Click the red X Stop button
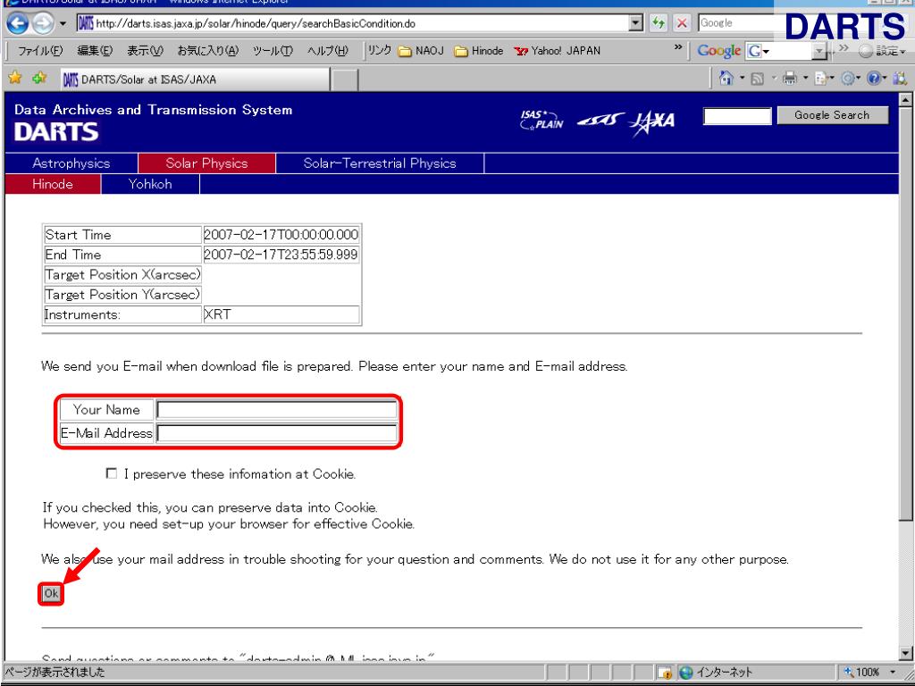 coord(682,23)
